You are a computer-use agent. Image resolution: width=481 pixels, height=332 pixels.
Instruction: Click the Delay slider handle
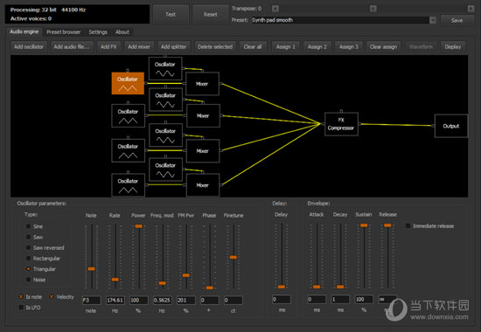tap(282, 287)
